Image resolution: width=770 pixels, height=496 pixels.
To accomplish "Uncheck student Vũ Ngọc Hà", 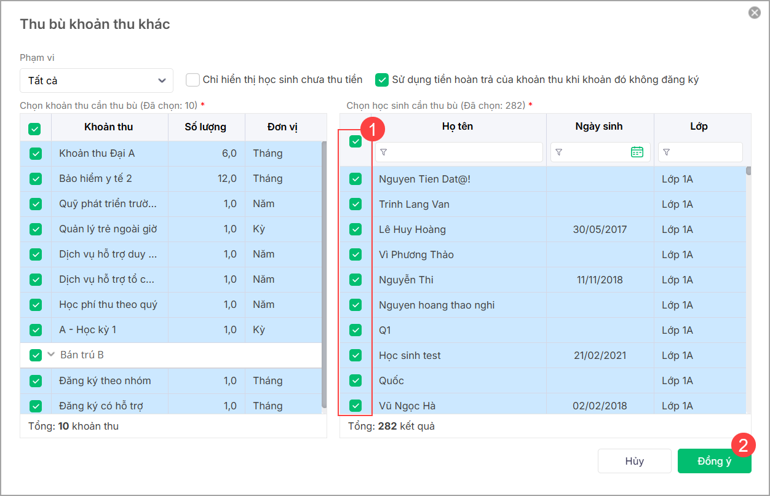I will 355,406.
